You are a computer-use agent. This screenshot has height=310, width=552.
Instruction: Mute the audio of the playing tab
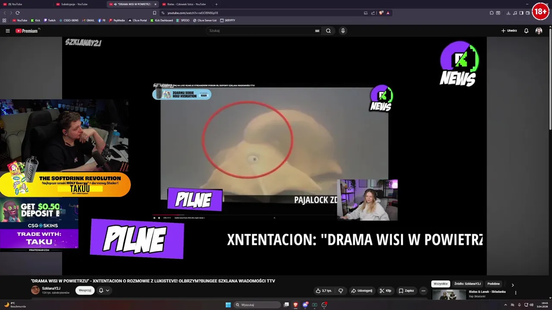tap(115, 4)
